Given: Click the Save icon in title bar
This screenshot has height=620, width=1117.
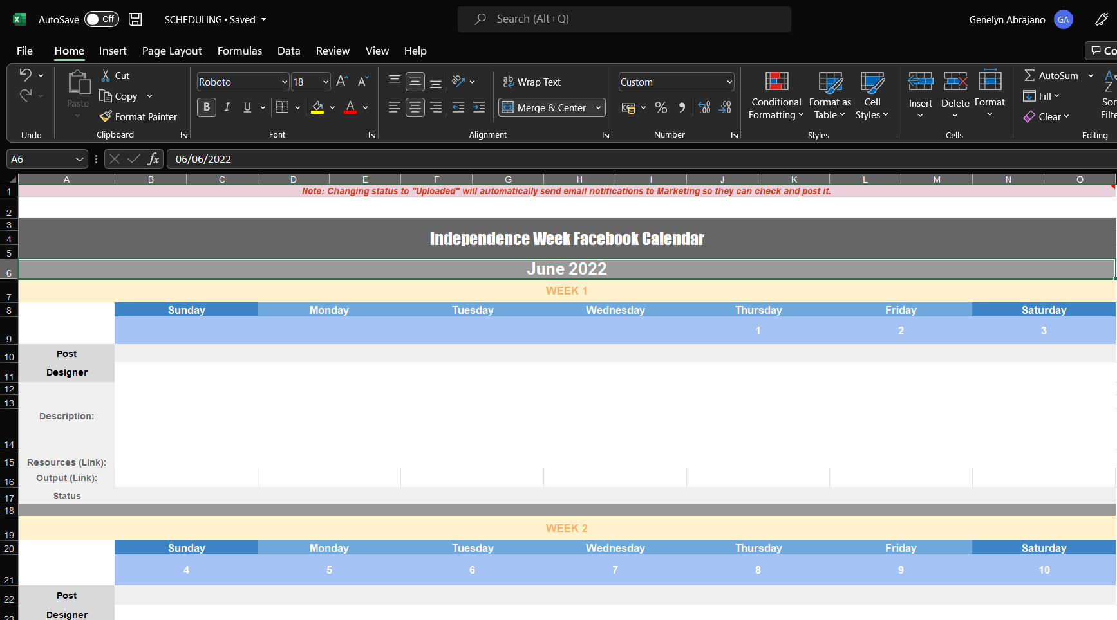Looking at the screenshot, I should tap(135, 19).
